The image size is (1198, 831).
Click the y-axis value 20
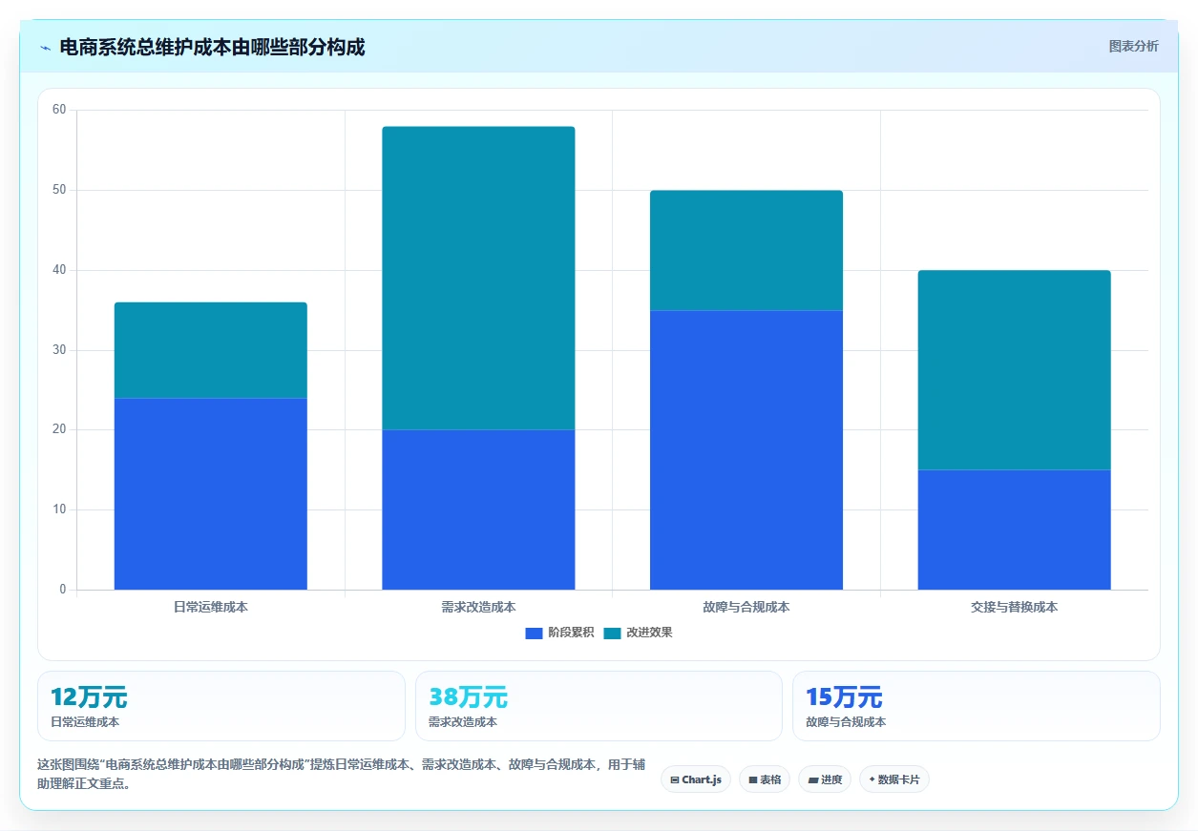[x=59, y=429]
